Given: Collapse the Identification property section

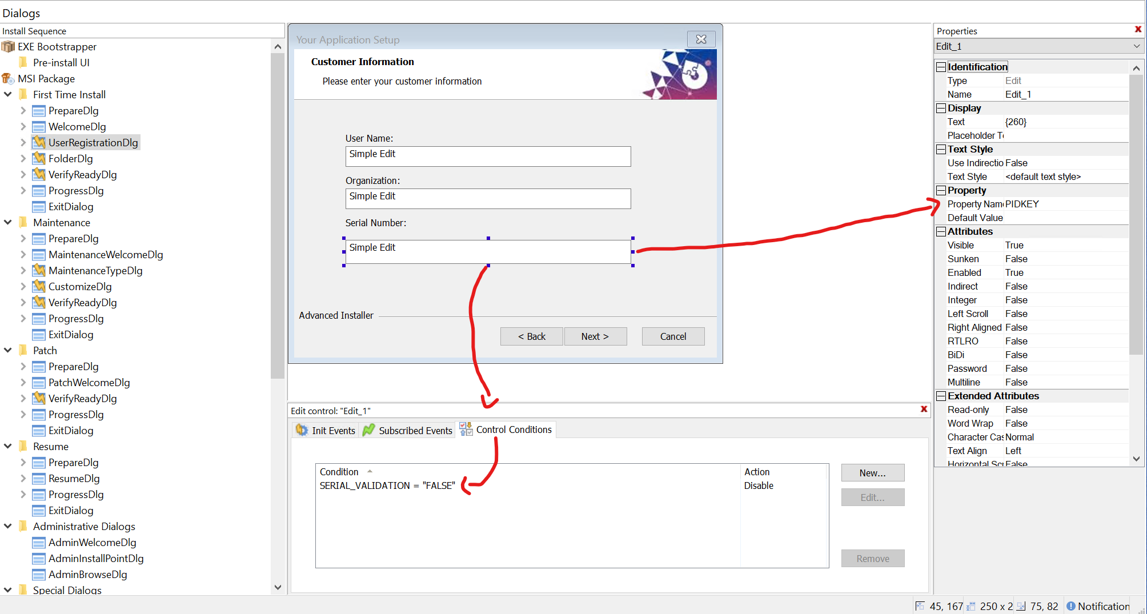Looking at the screenshot, I should click(x=941, y=67).
